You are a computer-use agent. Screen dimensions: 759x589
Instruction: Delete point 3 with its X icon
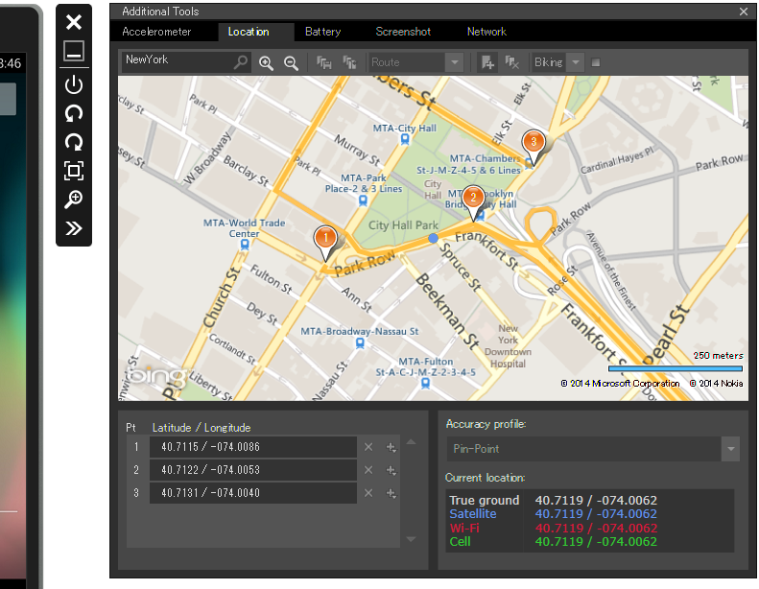click(x=368, y=493)
